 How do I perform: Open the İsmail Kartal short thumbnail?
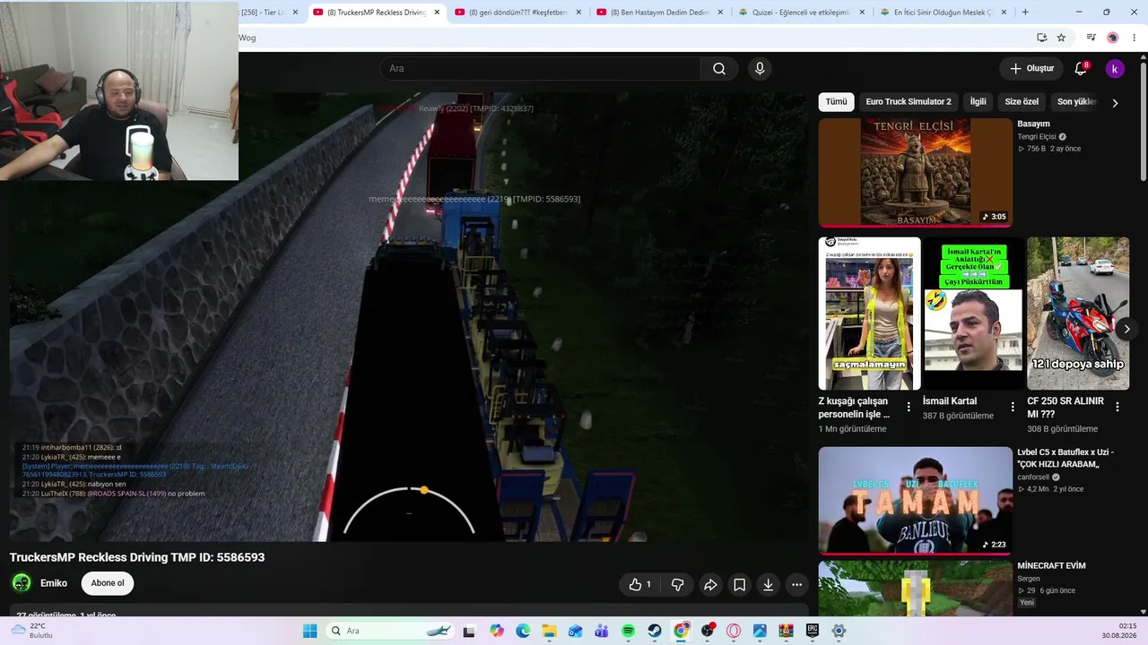(973, 314)
